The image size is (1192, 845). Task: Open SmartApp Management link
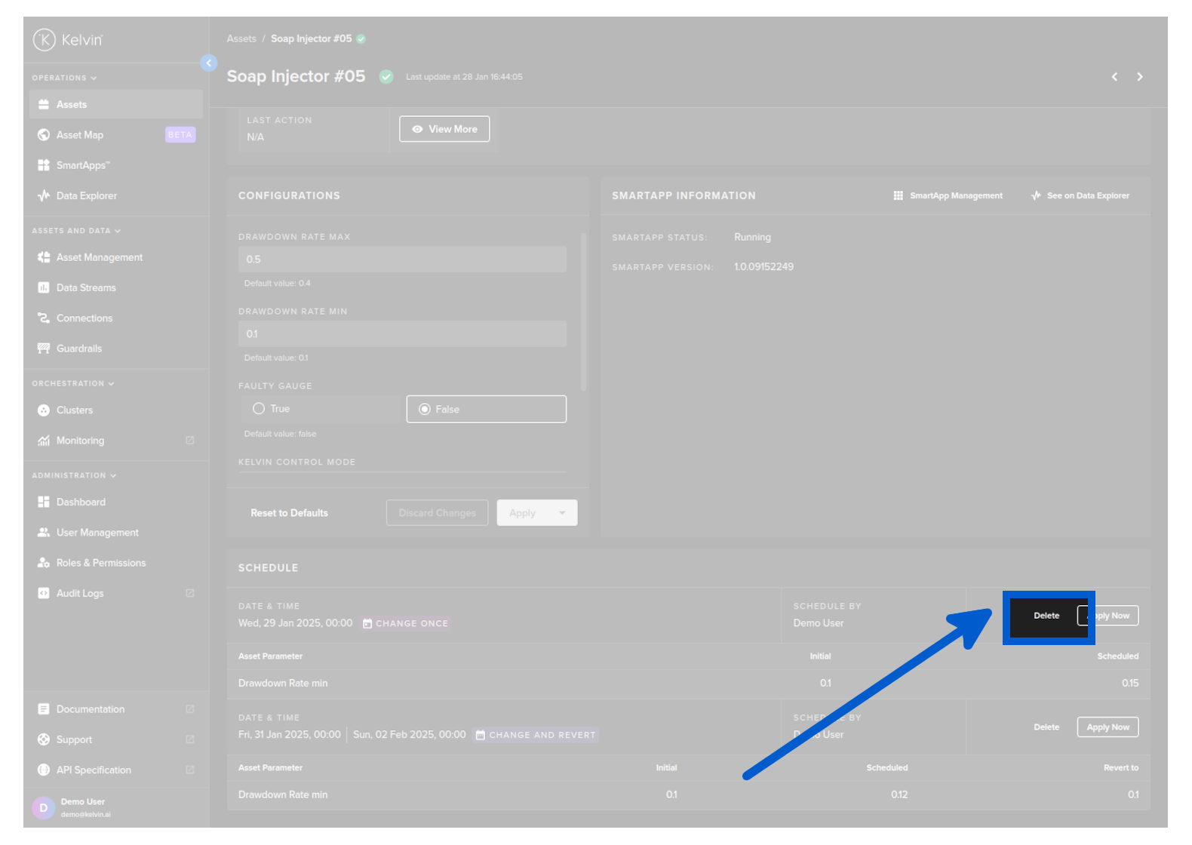[x=948, y=196]
